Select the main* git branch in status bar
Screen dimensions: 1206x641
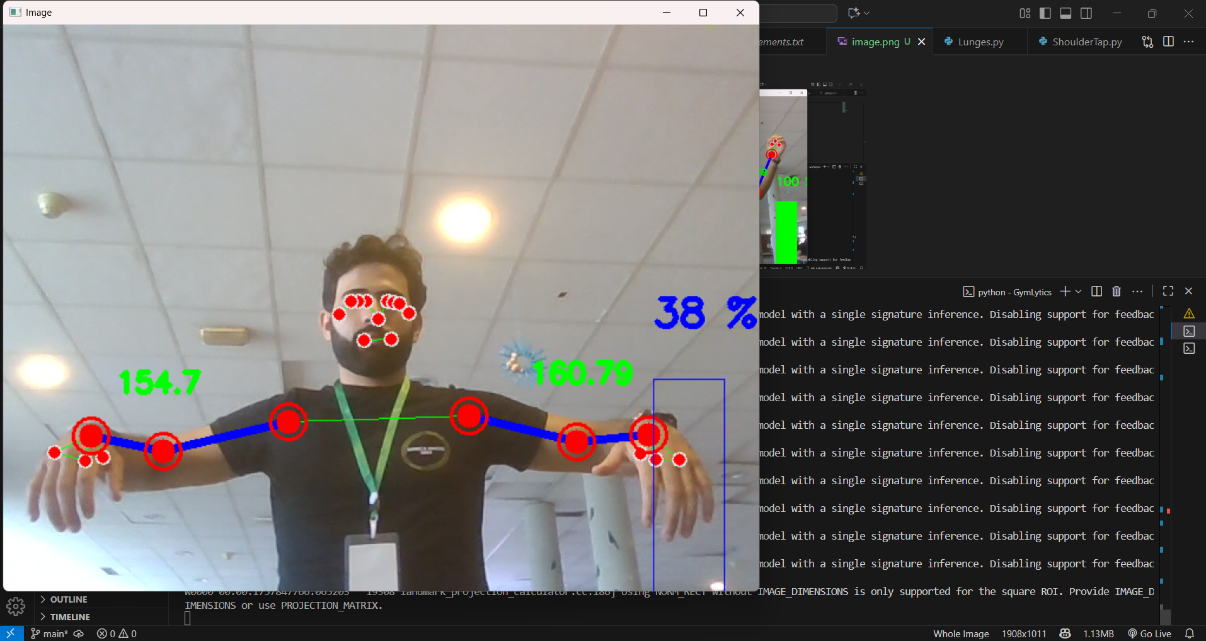pos(49,633)
